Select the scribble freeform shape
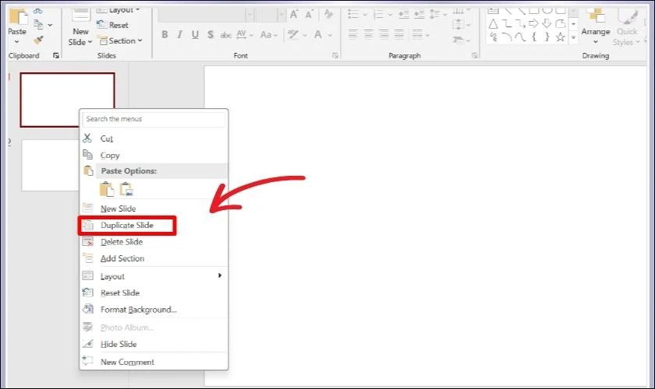Image resolution: width=655 pixels, height=389 pixels. coord(494,37)
